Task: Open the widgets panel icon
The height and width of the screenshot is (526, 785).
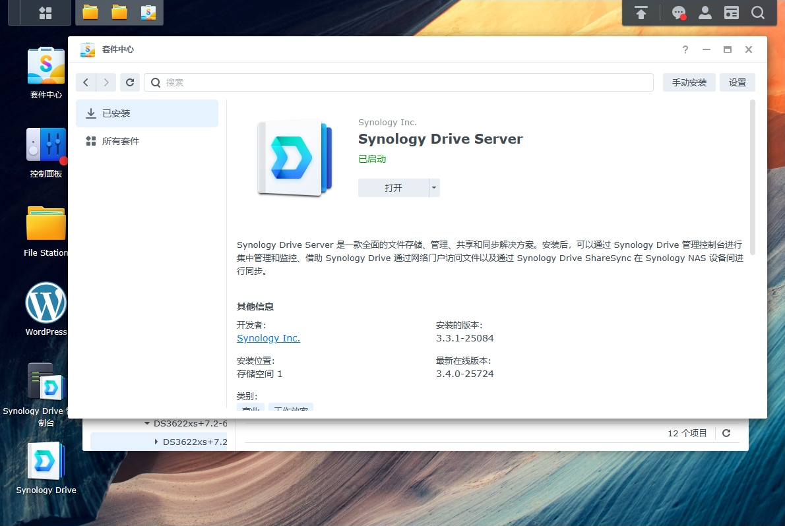Action: pyautogui.click(x=732, y=13)
